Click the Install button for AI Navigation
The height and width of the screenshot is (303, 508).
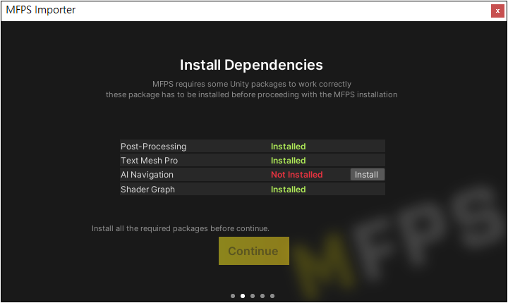point(367,175)
